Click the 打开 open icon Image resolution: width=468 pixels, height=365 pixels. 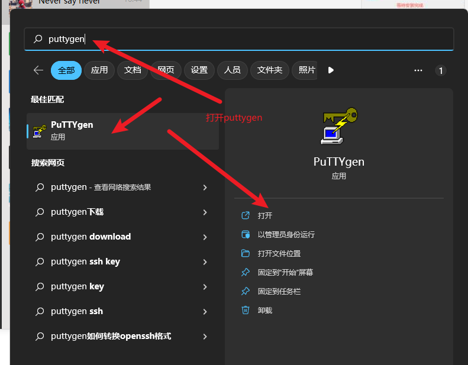point(246,215)
